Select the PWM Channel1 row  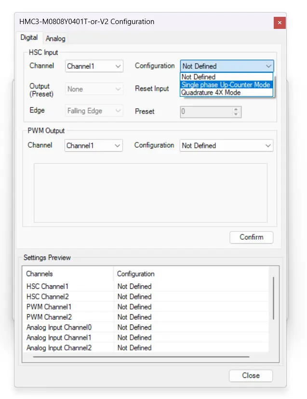[x=146, y=307]
